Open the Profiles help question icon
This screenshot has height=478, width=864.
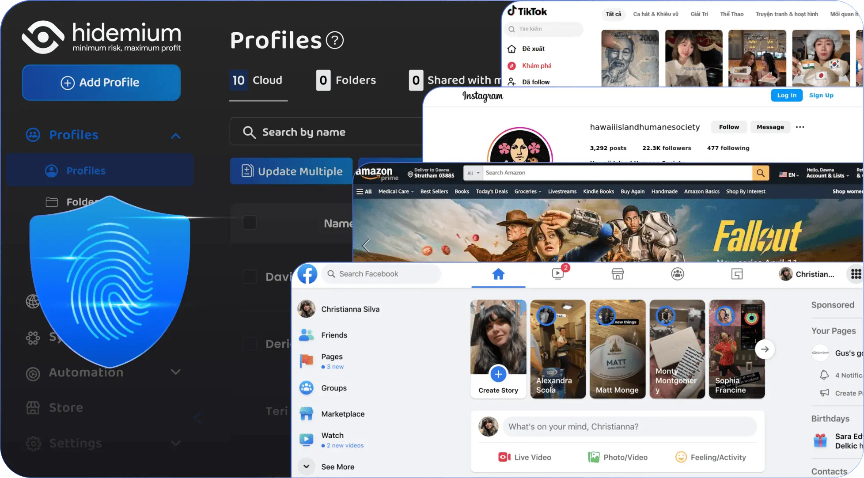coord(335,40)
